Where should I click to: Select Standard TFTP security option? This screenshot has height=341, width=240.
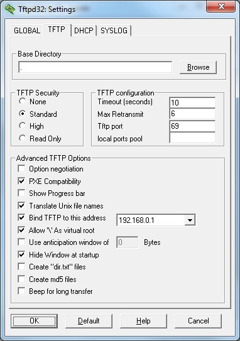coord(22,114)
